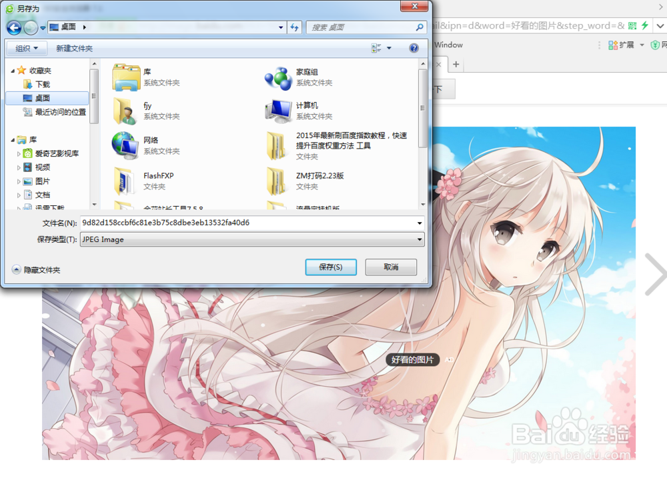Select 视频 library in the sidebar
667x478 pixels.
[x=37, y=167]
